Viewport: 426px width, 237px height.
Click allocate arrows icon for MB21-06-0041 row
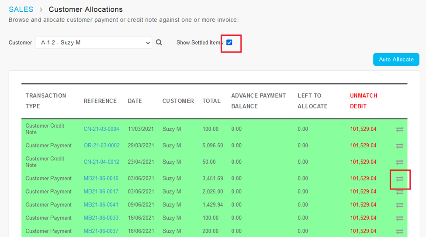coord(399,205)
